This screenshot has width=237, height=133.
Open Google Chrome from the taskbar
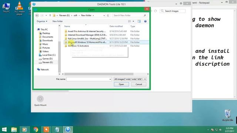coord(36,130)
